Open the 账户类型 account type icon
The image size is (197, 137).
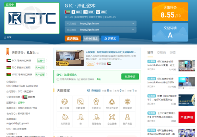point(128,117)
